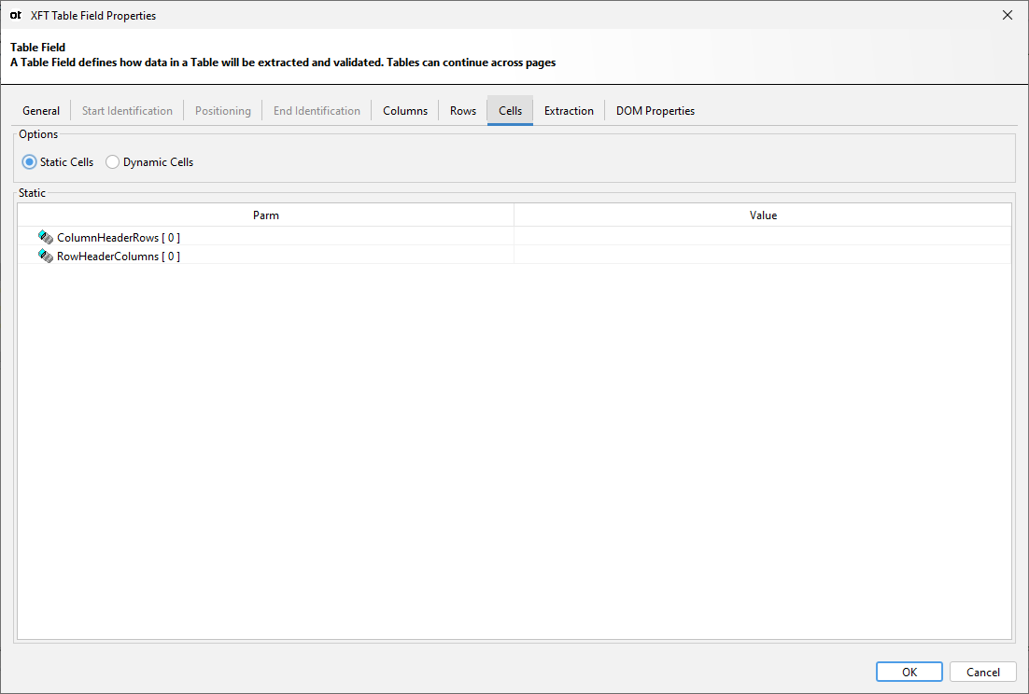Click the RowHeaderColumns parameter icon
This screenshot has height=694, width=1029.
(45, 256)
